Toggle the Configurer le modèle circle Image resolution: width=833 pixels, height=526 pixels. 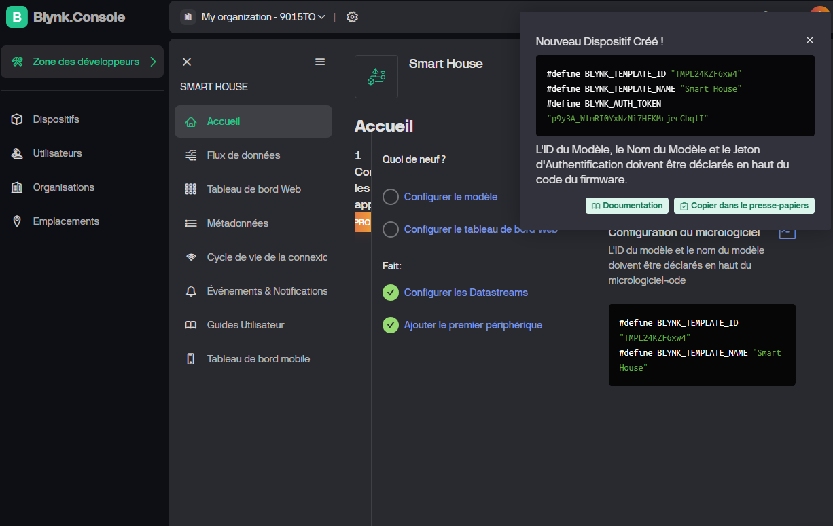tap(391, 197)
